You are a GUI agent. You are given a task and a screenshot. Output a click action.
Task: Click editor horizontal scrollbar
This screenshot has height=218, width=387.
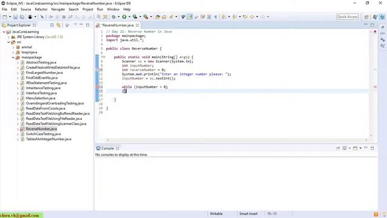pyautogui.click(x=236, y=140)
